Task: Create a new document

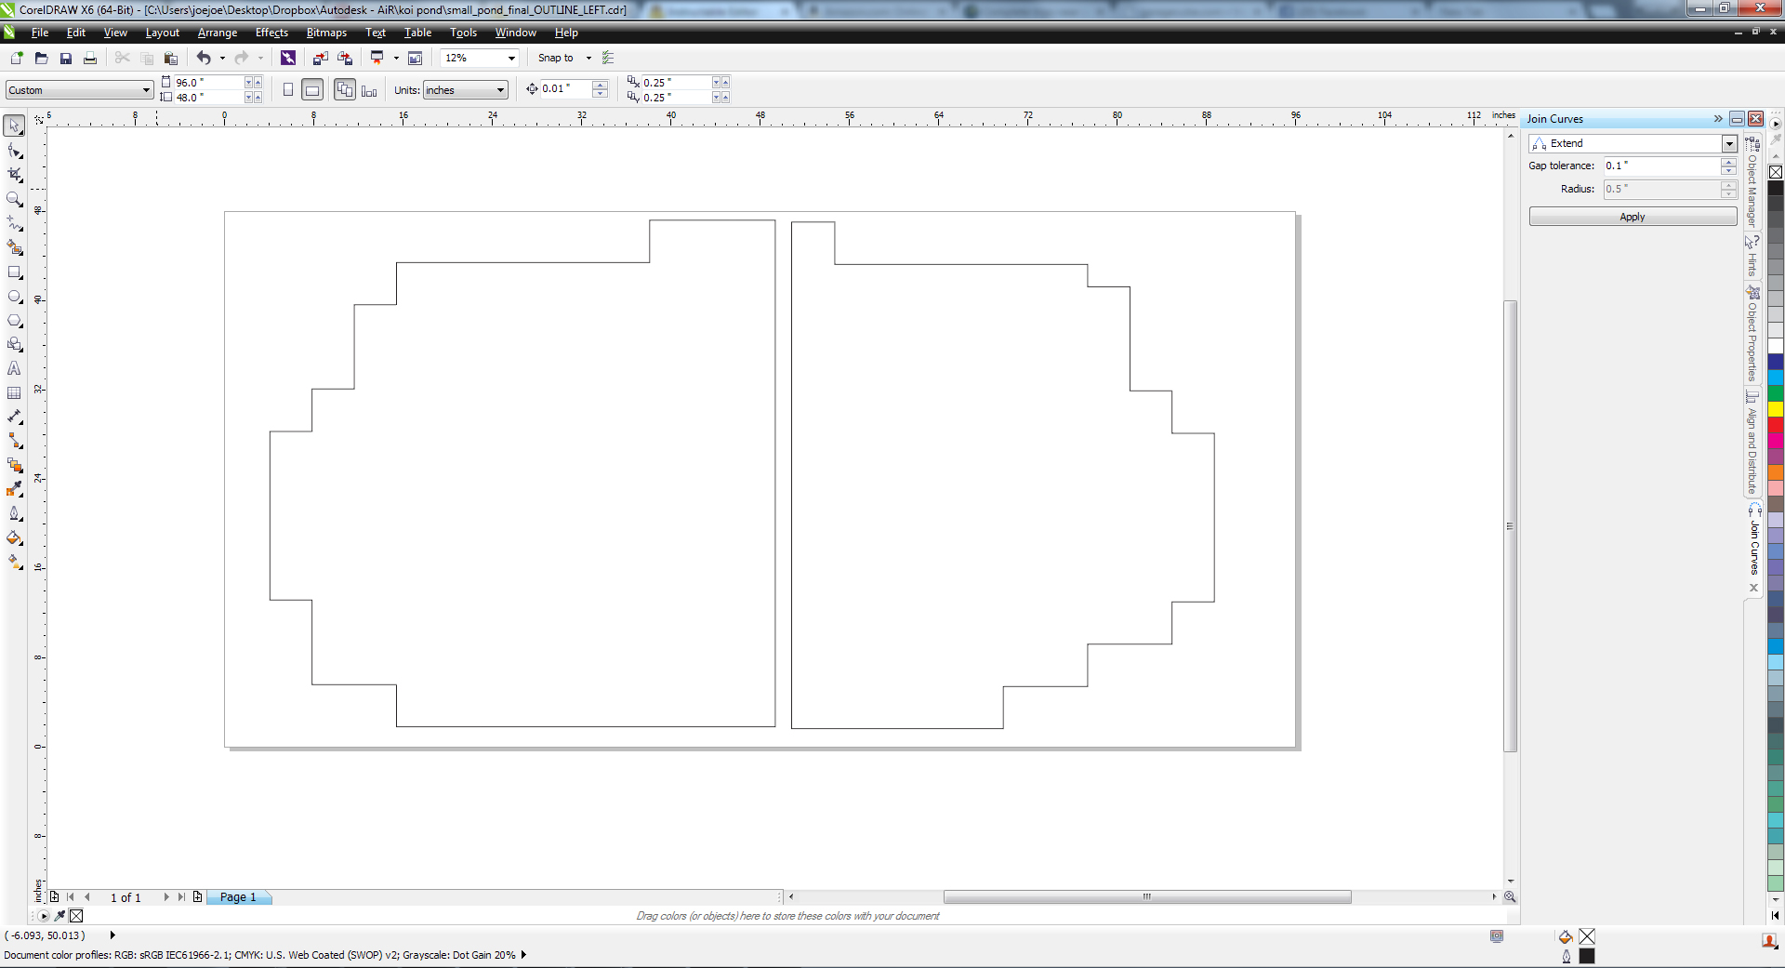Action: [17, 58]
